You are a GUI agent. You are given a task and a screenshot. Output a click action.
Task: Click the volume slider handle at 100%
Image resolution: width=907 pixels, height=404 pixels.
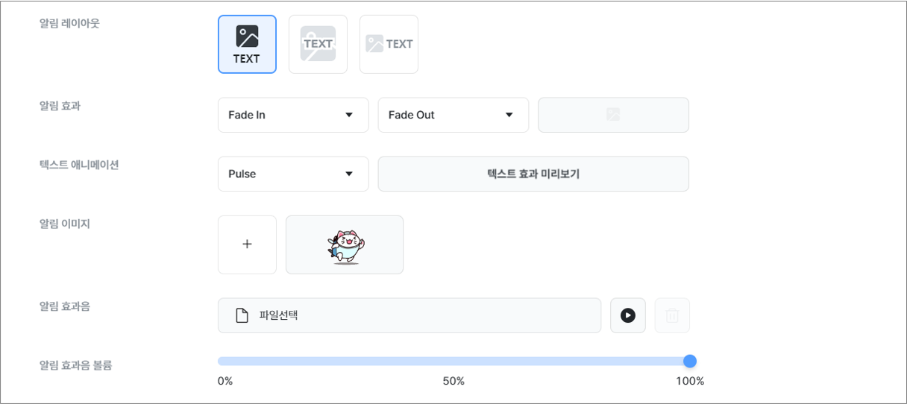click(x=690, y=362)
